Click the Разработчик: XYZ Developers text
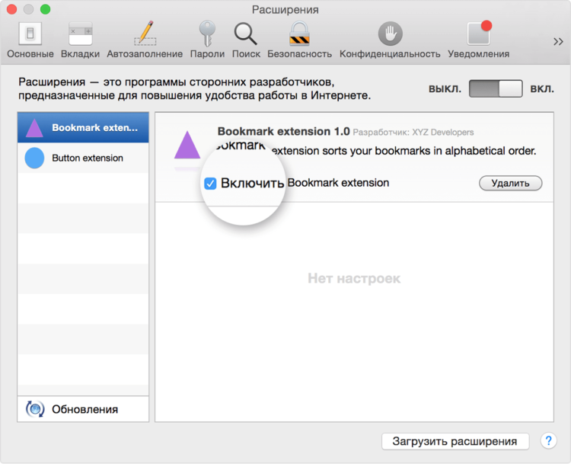571x464 pixels. pos(413,133)
